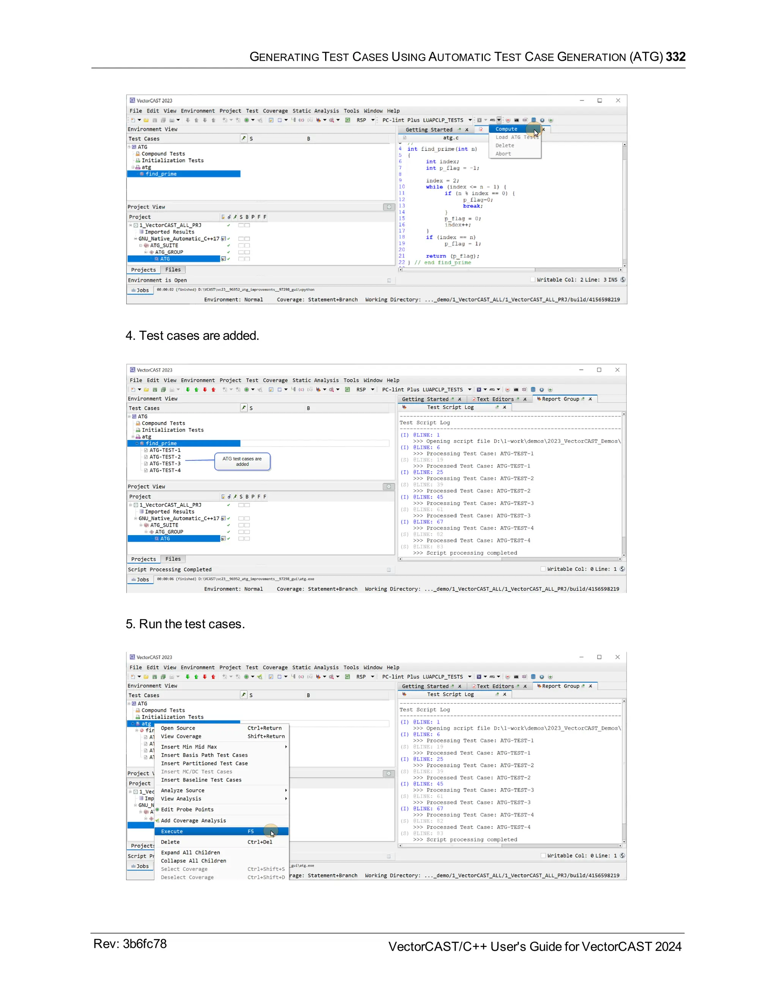Open Coverage menu in atg.c code window
The image size is (777, 1005).
pos(275,111)
